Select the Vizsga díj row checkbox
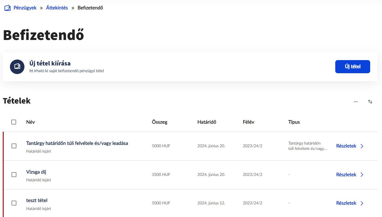This screenshot has width=382, height=217. click(14, 175)
